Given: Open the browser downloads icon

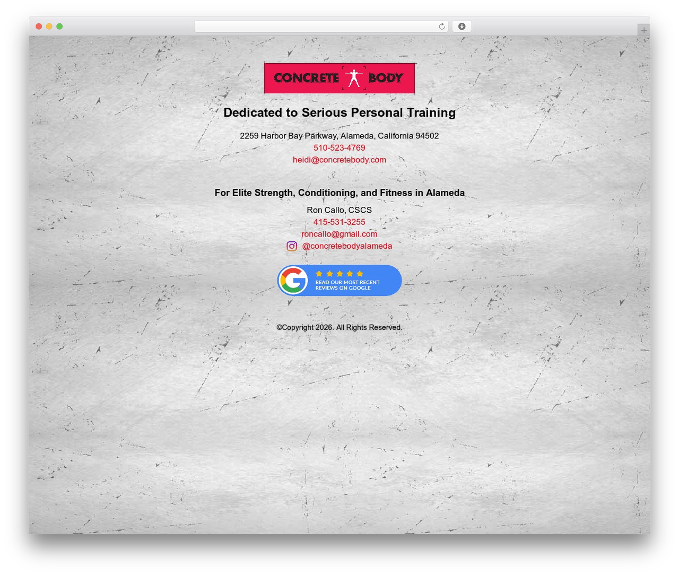Looking at the screenshot, I should [x=462, y=27].
